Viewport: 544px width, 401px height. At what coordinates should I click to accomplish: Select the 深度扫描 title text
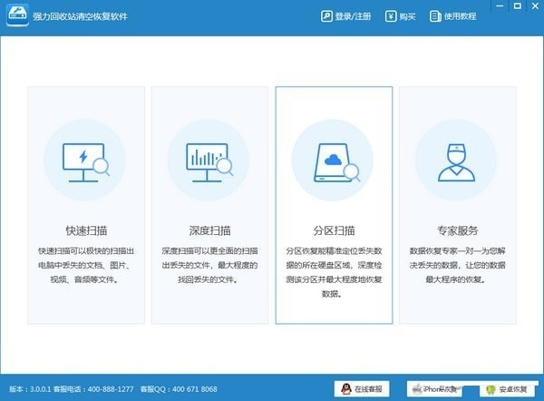[210, 230]
